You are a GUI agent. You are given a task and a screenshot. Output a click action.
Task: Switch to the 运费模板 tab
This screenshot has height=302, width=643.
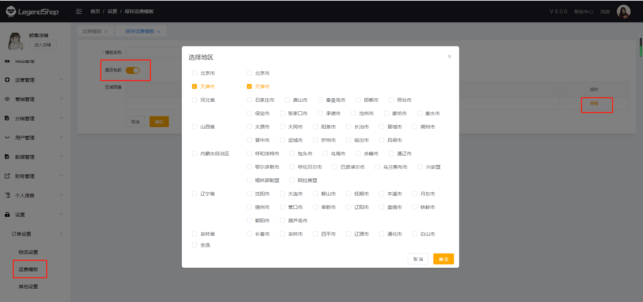coord(92,31)
